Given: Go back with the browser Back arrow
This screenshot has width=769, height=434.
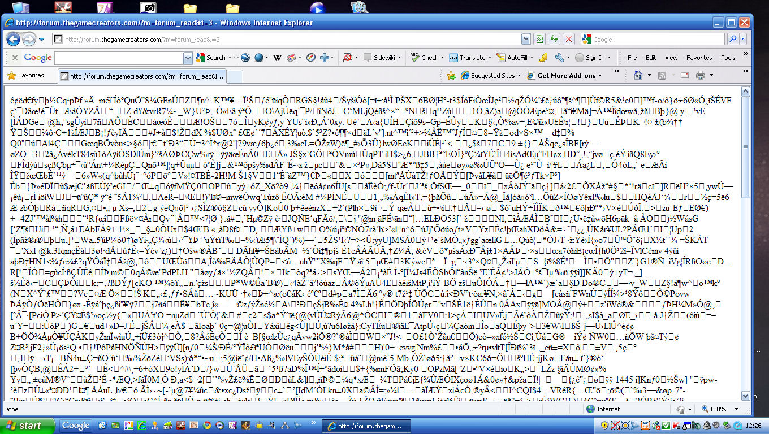Looking at the screenshot, I should click(14, 40).
